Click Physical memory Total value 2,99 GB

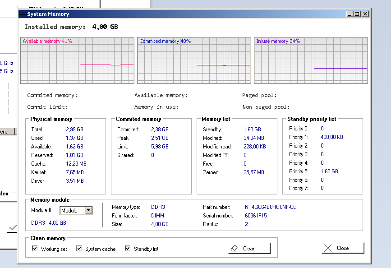tap(74, 129)
